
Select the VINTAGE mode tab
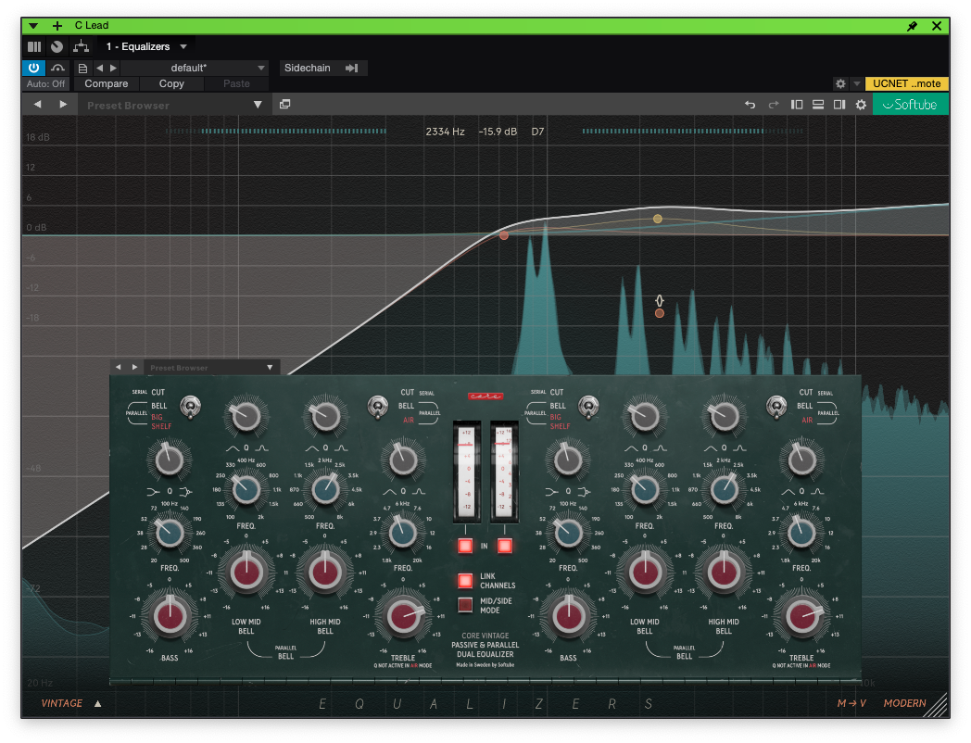(62, 703)
